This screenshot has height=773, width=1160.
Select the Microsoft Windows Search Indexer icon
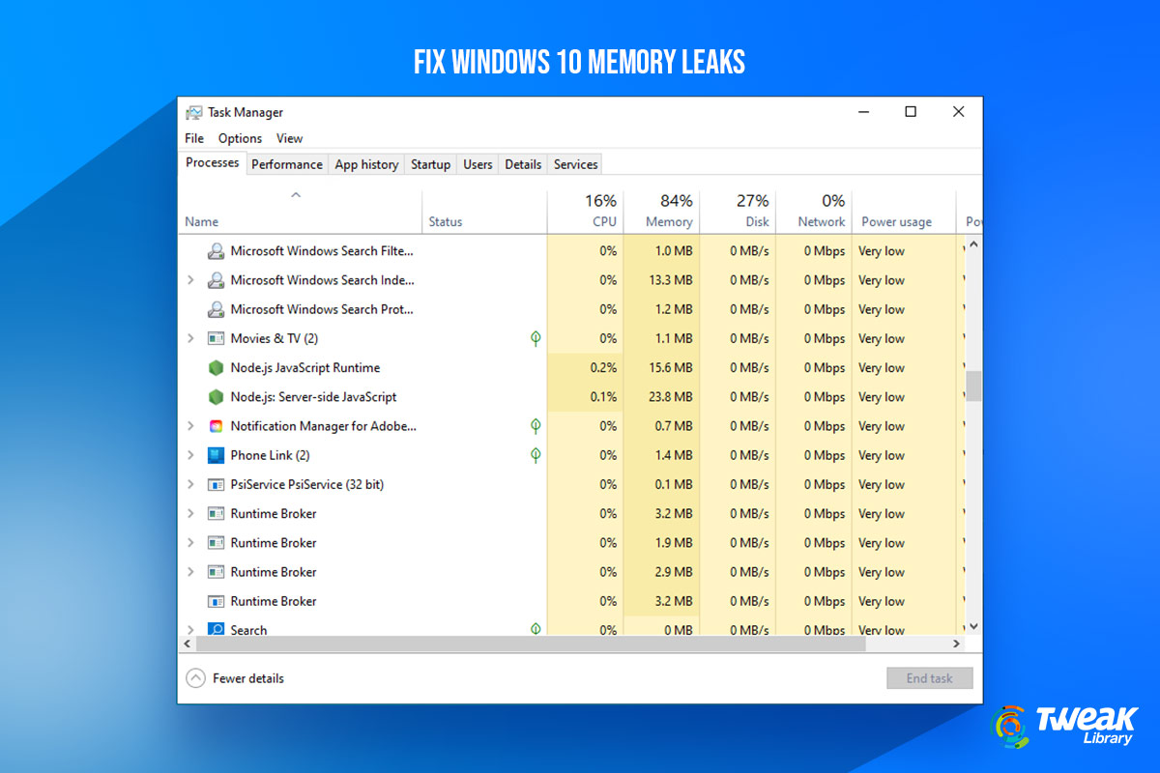(x=215, y=280)
